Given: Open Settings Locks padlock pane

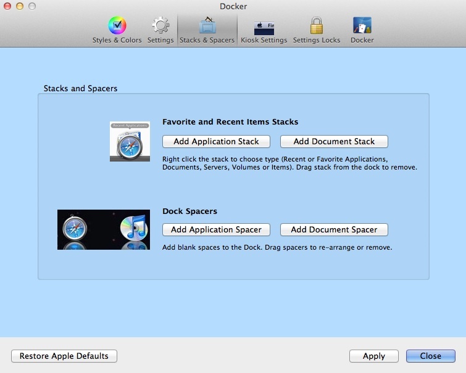Looking at the screenshot, I should 317,30.
